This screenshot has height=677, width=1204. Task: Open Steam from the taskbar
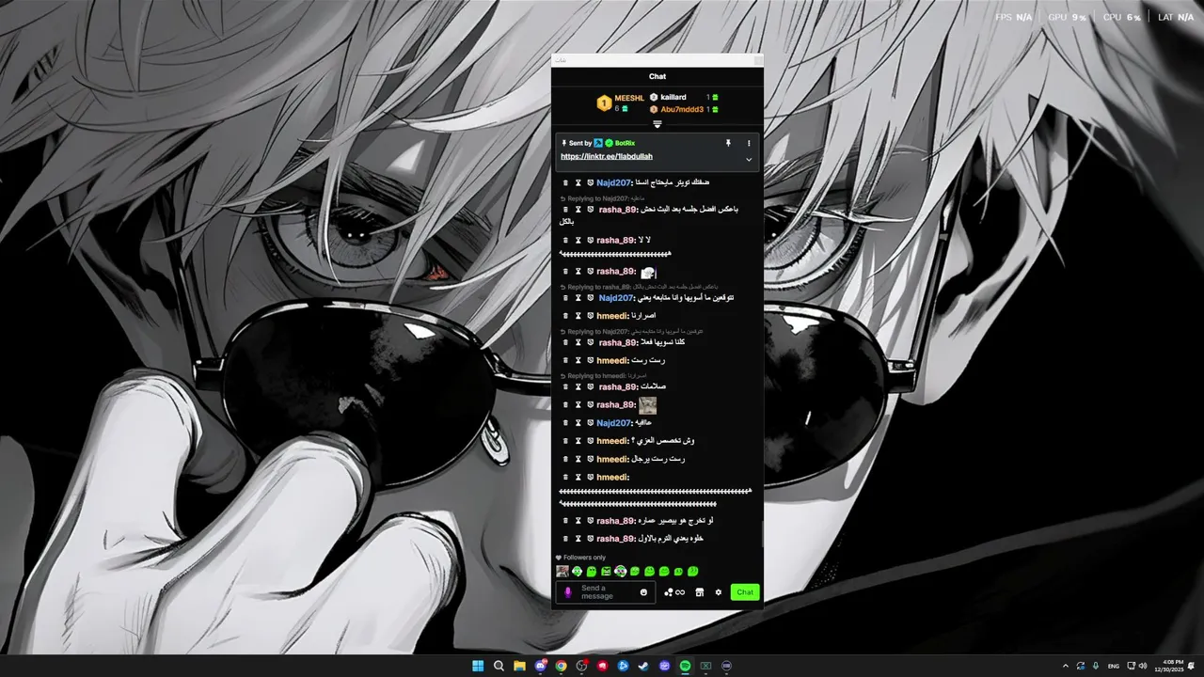(643, 666)
